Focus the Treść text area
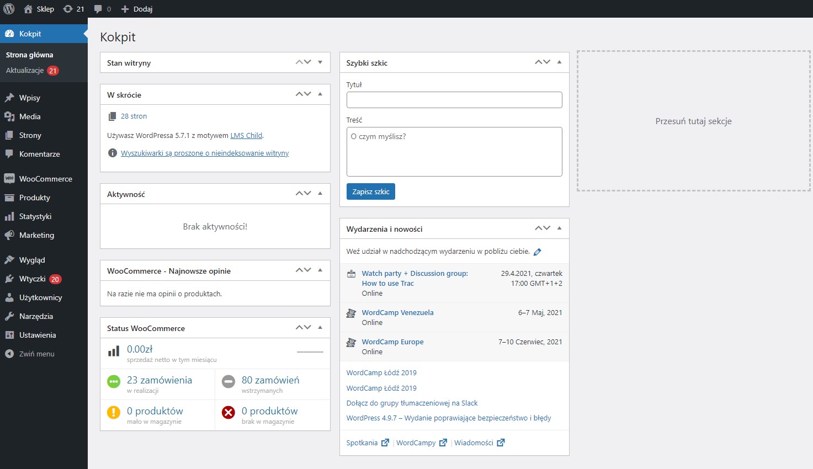This screenshot has height=469, width=813. (x=454, y=152)
